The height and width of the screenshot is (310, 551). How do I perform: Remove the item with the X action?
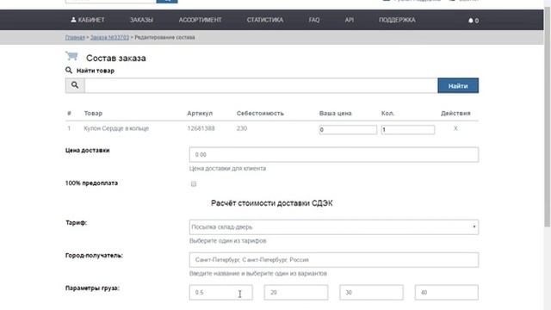[x=455, y=128]
